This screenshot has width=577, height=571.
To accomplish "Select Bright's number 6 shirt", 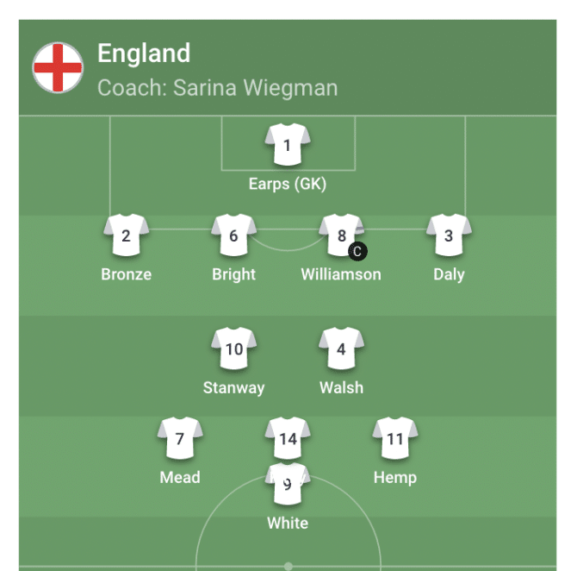I will (233, 235).
